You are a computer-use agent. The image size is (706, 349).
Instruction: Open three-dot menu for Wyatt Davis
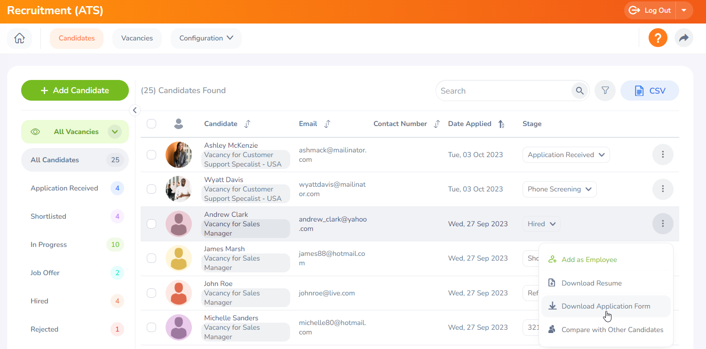coord(663,189)
